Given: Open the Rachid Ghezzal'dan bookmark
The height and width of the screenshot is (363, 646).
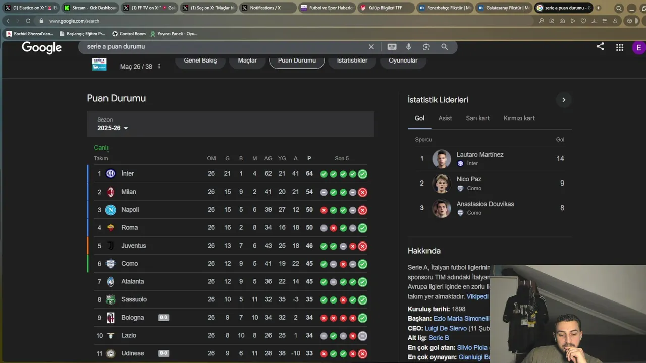Looking at the screenshot, I should 30,34.
